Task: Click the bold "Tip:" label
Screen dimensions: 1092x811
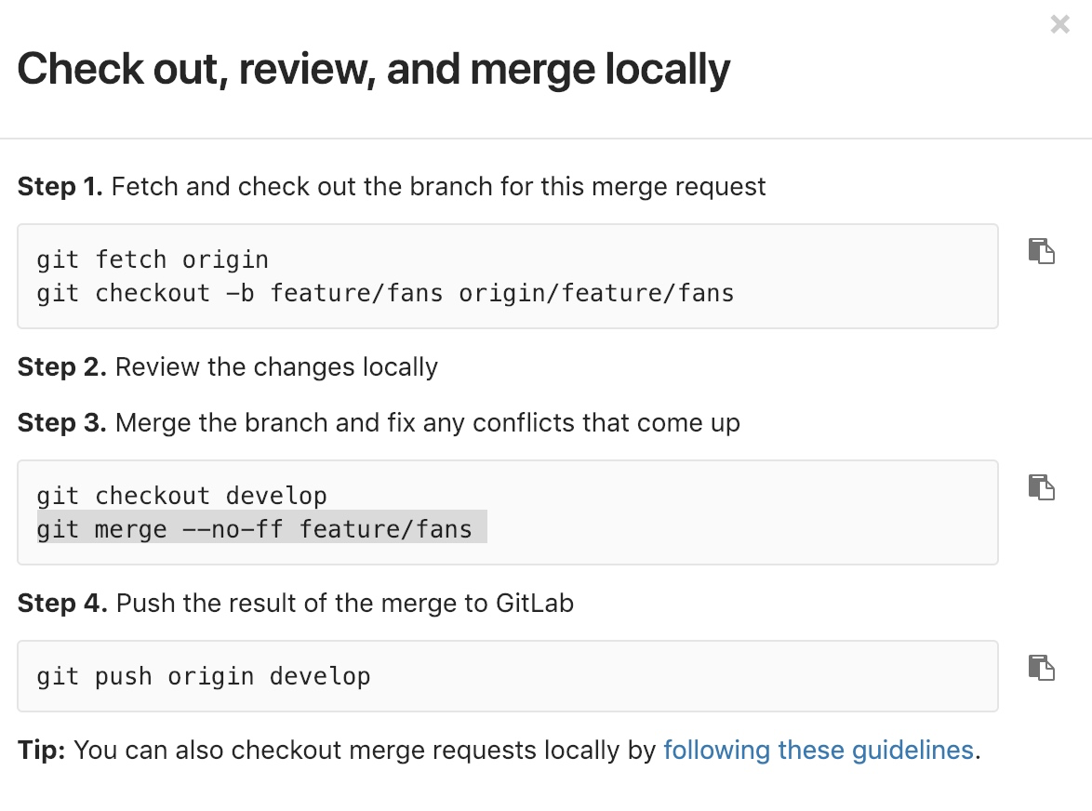Action: click(41, 750)
